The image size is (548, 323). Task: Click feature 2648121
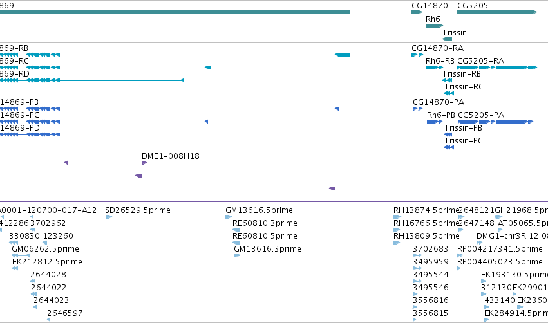pyautogui.click(x=461, y=217)
